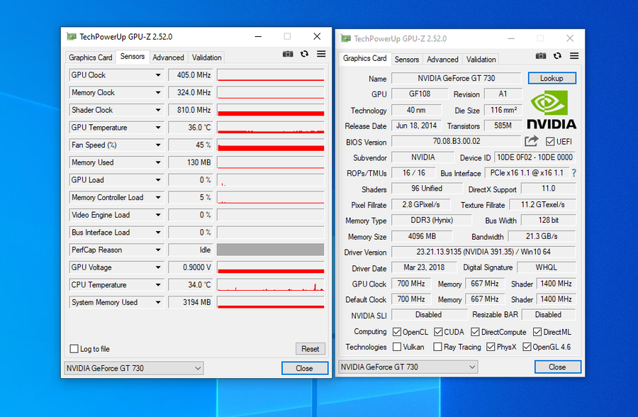Toggle the OpenCL checkbox
This screenshot has width=638, height=417.
click(397, 332)
